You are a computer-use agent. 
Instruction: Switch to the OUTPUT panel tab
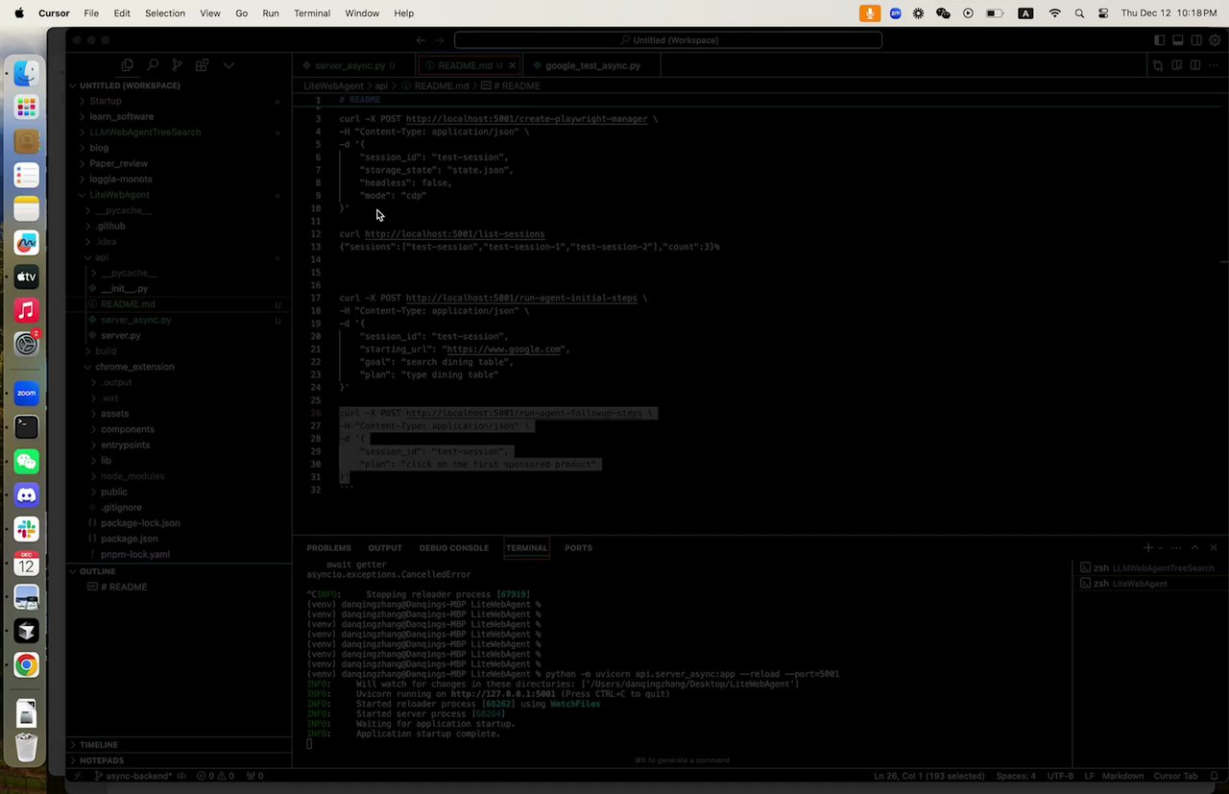385,547
